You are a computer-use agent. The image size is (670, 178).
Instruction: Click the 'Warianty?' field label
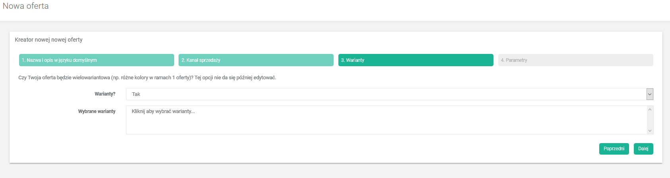click(105, 94)
